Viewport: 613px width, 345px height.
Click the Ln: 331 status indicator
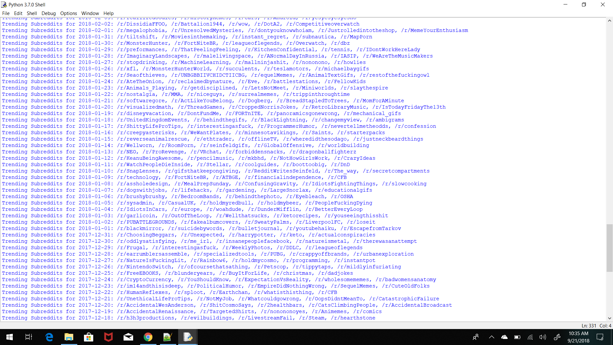click(589, 326)
